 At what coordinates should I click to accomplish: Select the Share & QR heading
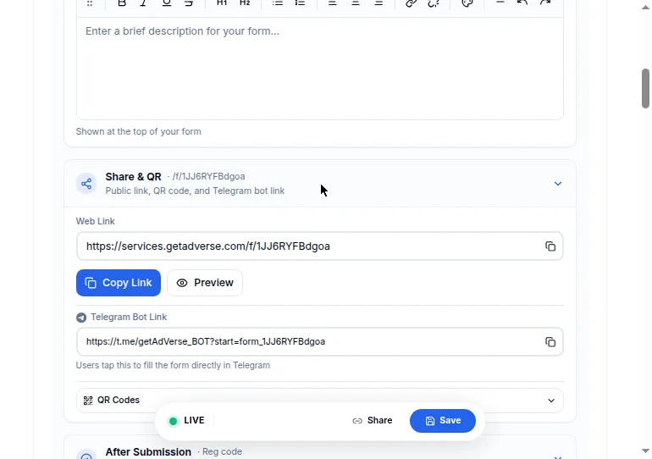(x=133, y=177)
